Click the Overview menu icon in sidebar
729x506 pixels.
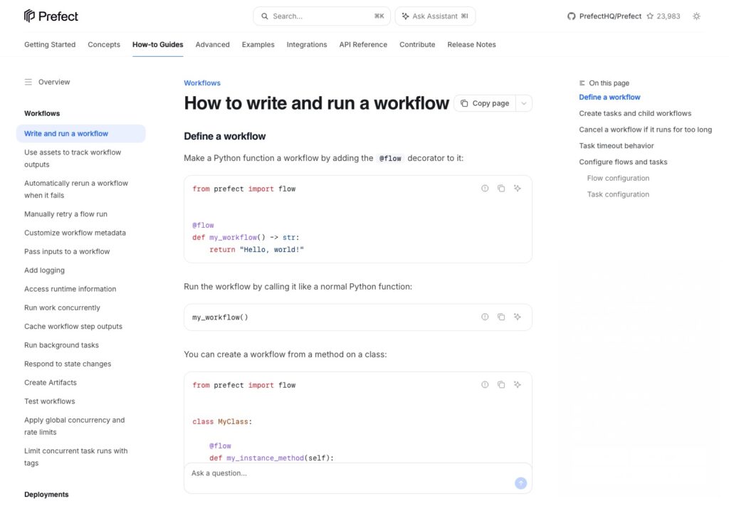coord(28,83)
